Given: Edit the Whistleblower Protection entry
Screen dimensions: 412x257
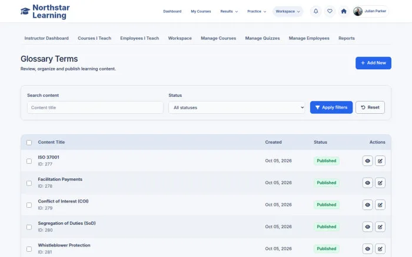Looking at the screenshot, I should pos(380,249).
